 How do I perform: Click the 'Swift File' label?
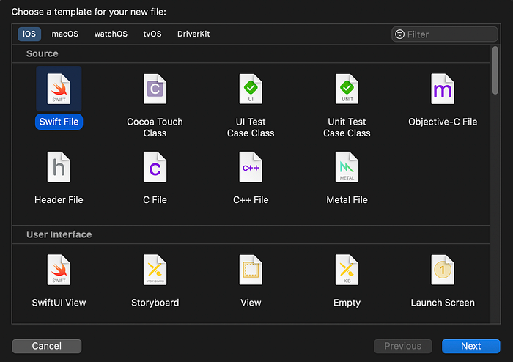[59, 122]
